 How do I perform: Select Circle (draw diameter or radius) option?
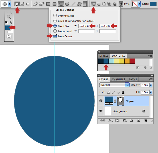tap(55, 20)
